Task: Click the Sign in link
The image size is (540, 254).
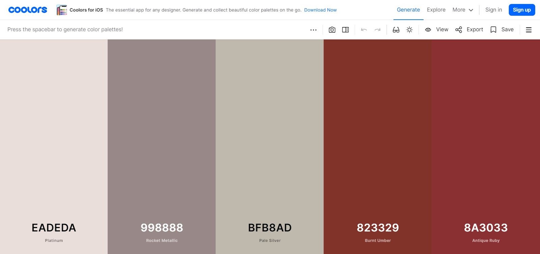Action: 493,10
